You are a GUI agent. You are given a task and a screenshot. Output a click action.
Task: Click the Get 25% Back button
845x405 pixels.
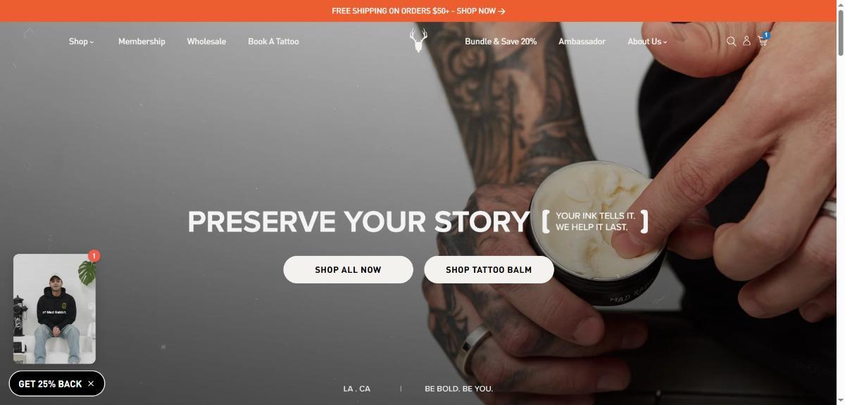click(50, 384)
